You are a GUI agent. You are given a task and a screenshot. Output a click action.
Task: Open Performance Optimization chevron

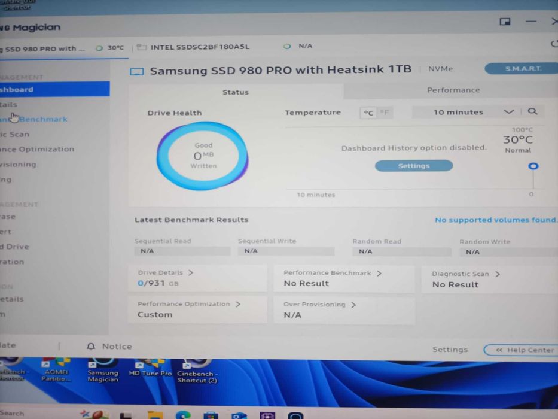tap(238, 304)
